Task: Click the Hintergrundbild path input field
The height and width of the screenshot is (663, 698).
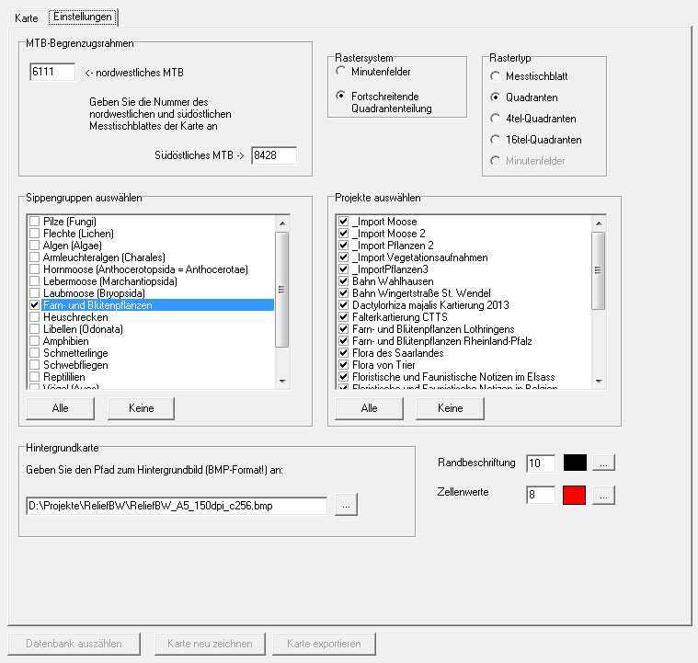Action: [x=177, y=506]
